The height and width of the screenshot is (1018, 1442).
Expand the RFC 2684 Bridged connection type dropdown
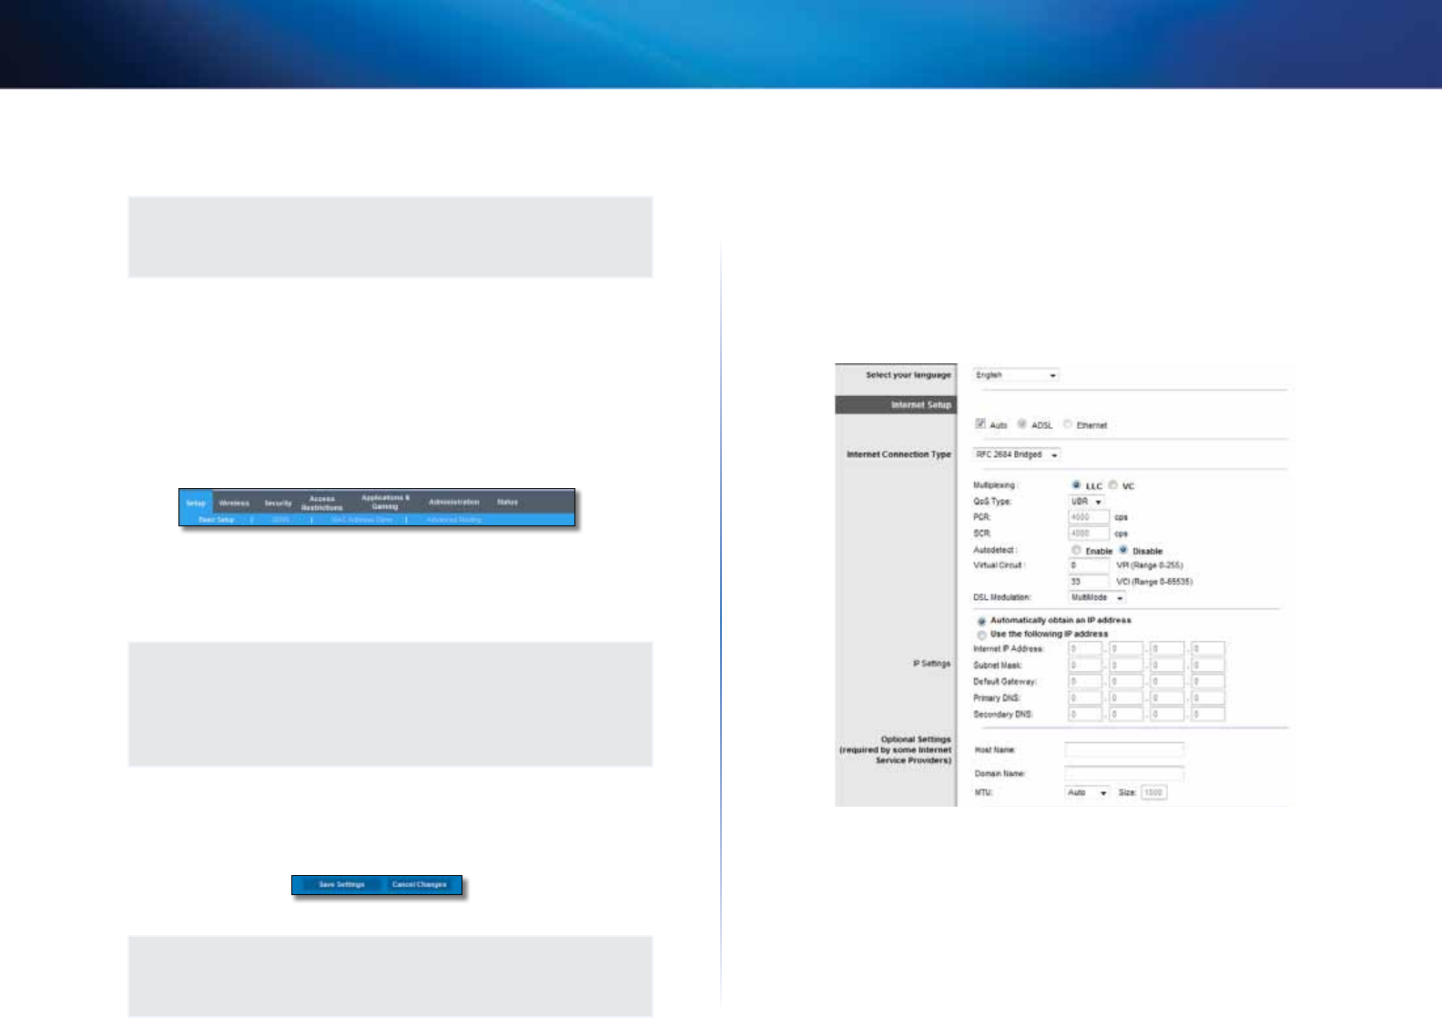pyautogui.click(x=1017, y=454)
